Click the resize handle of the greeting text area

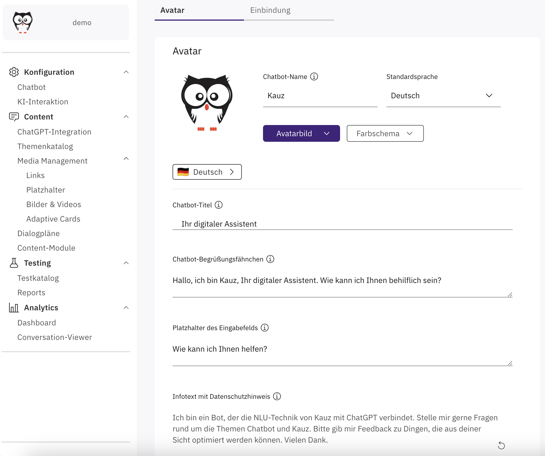point(510,295)
